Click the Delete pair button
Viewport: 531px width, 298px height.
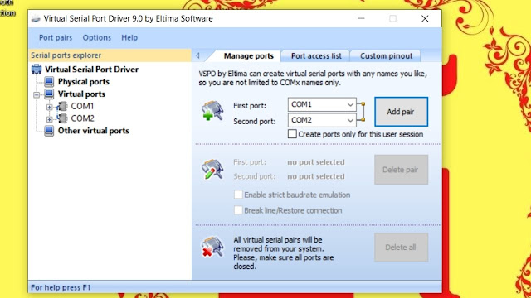(401, 170)
